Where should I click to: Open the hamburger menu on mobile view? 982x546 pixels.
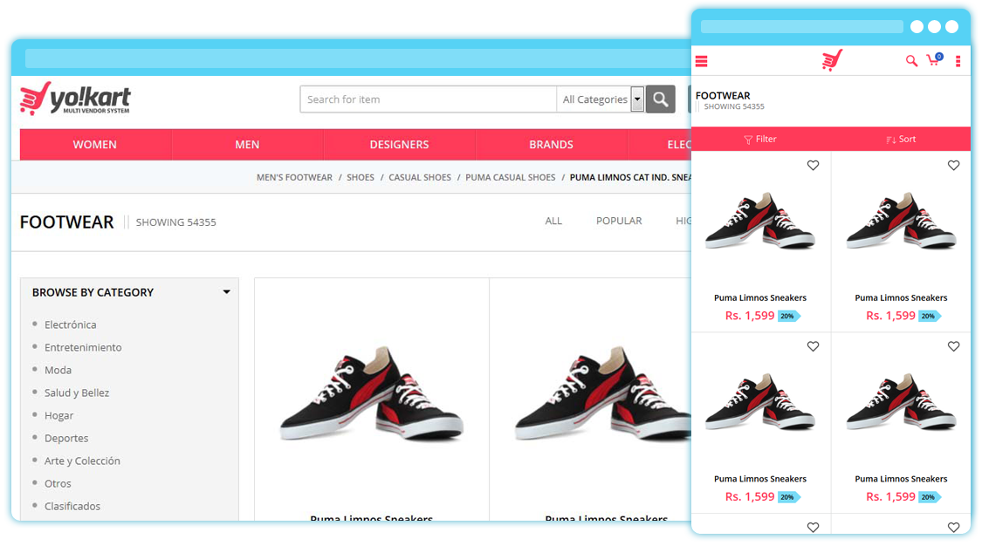(701, 60)
